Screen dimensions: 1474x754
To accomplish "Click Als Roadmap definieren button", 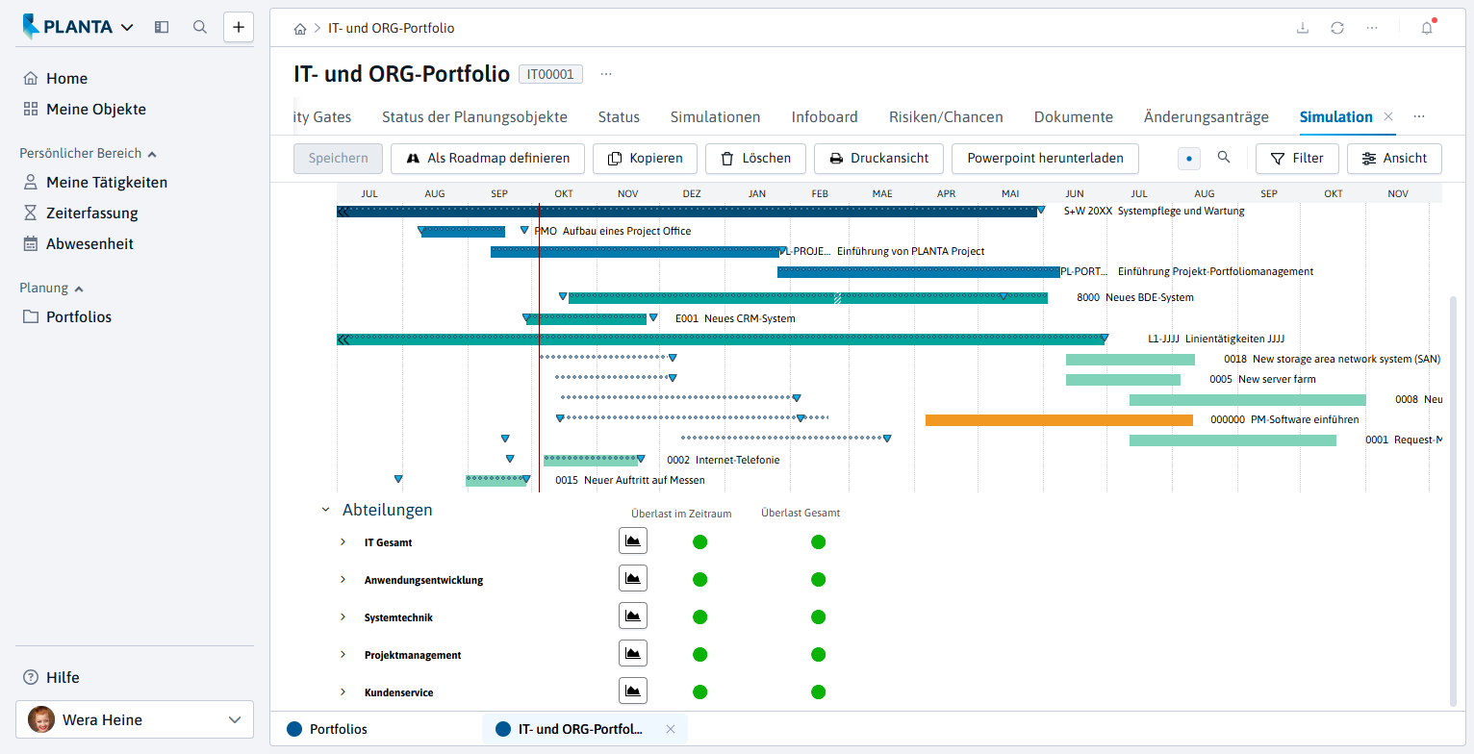I will [x=488, y=159].
